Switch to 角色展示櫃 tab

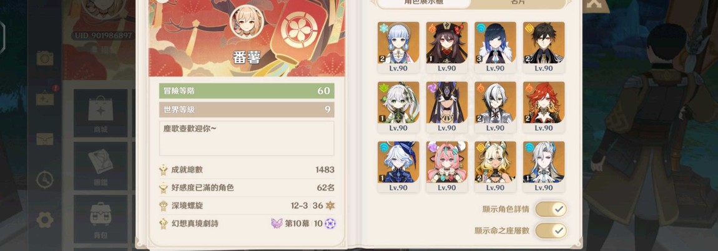tap(423, 2)
